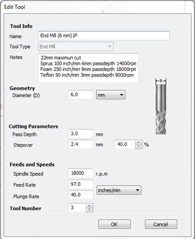Screen dimensions: 195x239
Task: Click the Tool Number value field
Action: (x=77, y=207)
